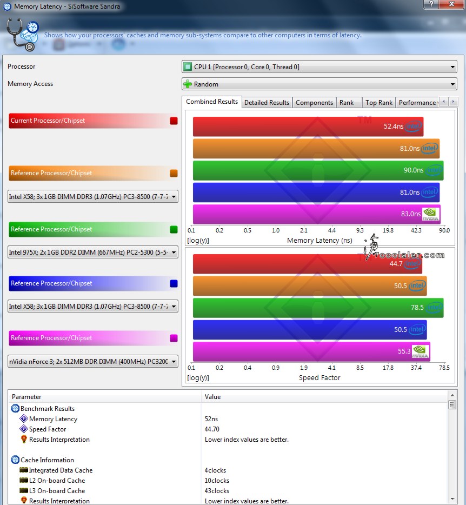Select the L2 On-board Cache row
The image size is (466, 505).
tap(228, 481)
